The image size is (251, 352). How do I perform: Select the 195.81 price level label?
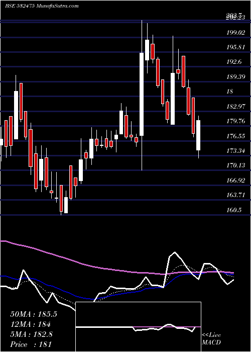(236, 47)
